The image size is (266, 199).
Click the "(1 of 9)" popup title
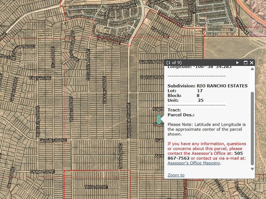pyautogui.click(x=175, y=63)
